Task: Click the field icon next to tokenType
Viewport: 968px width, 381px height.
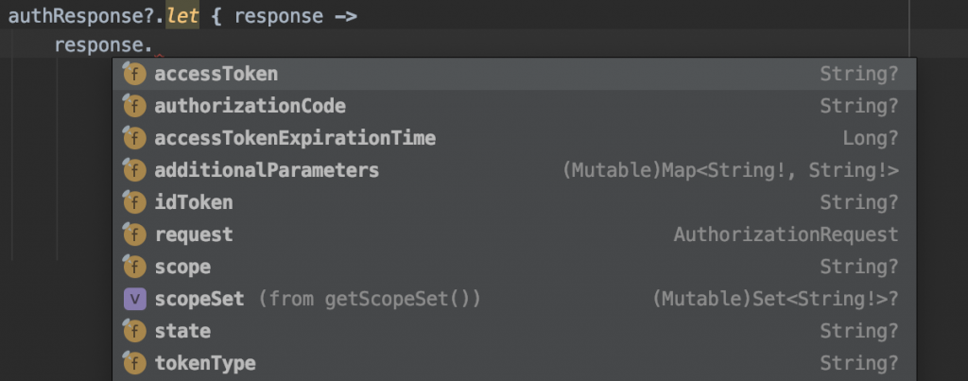Action: pos(135,363)
